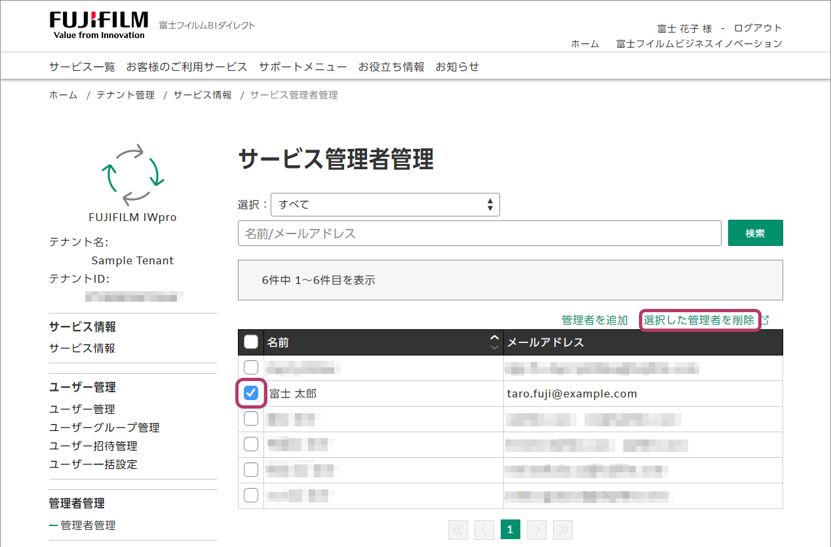Open 富士フイルムビジネスイノベーション link
Image resolution: width=831 pixels, height=547 pixels.
tap(699, 44)
